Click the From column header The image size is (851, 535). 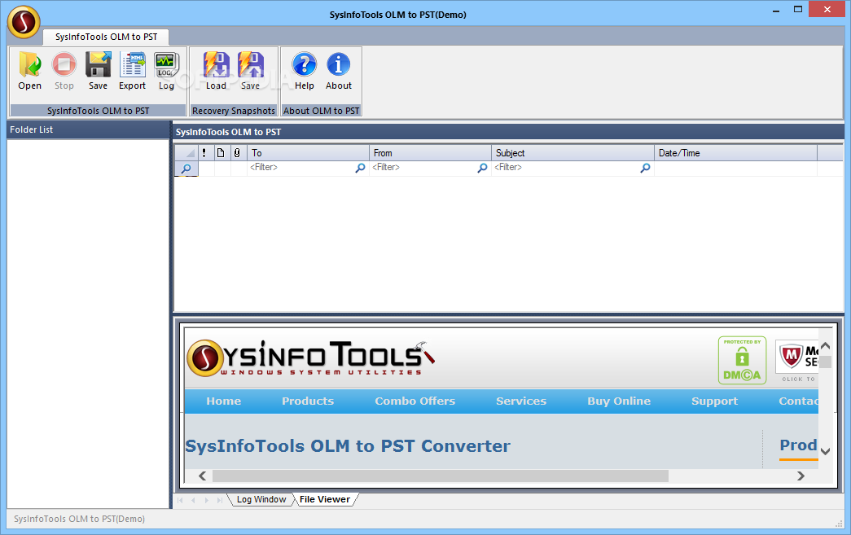pos(430,153)
